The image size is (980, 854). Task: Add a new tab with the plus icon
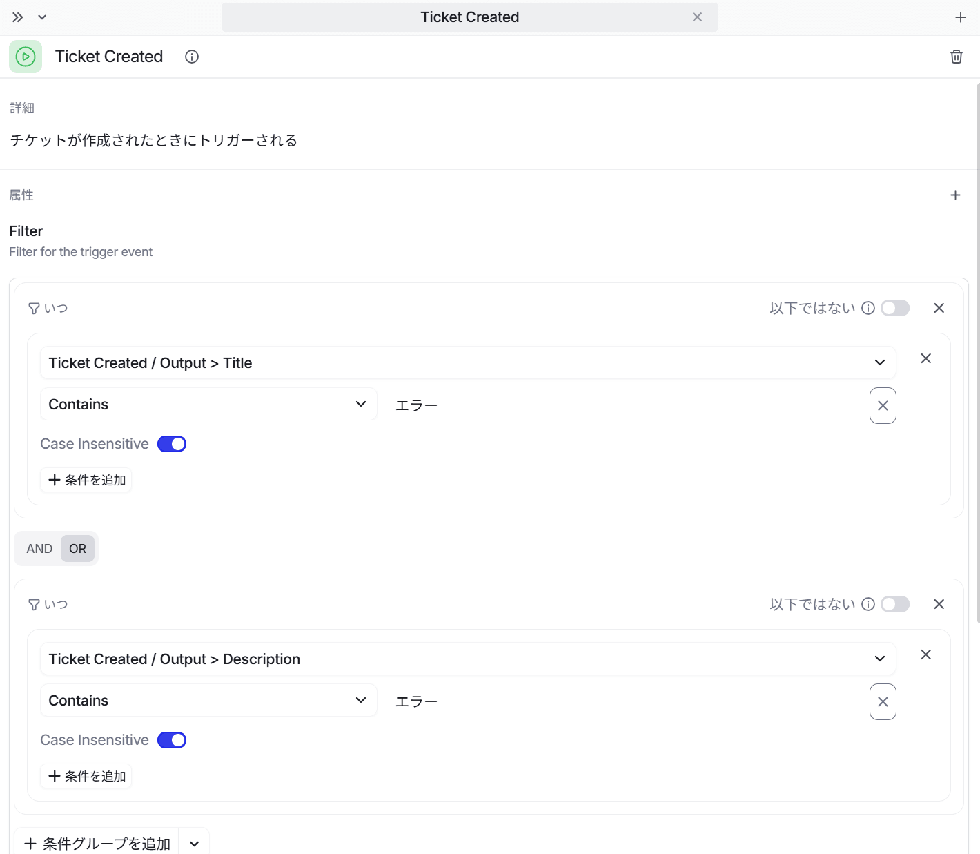point(960,17)
